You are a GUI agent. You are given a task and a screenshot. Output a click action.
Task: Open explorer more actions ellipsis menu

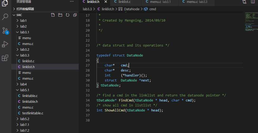click(x=72, y=2)
